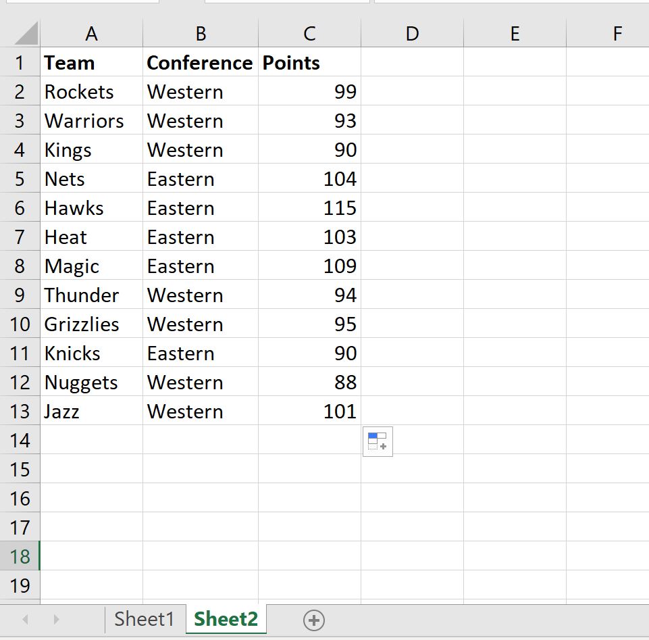This screenshot has width=649, height=640.
Task: Select column header A
Action: click(x=91, y=32)
